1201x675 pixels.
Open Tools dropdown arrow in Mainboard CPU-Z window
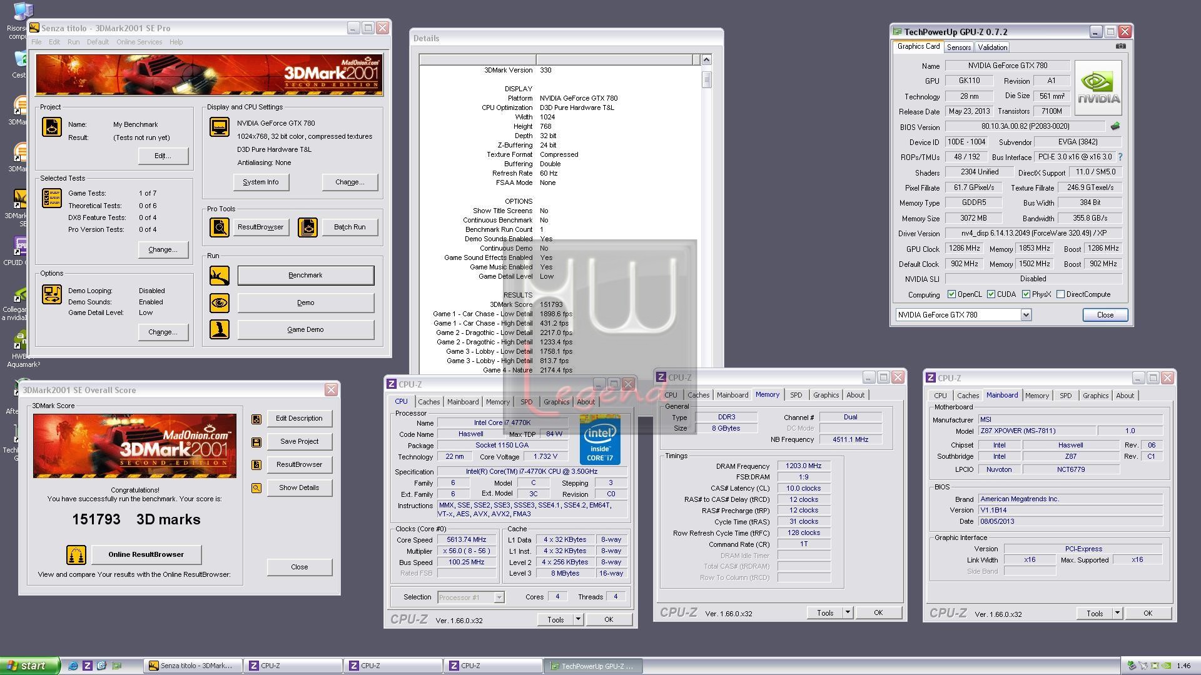[1117, 613]
